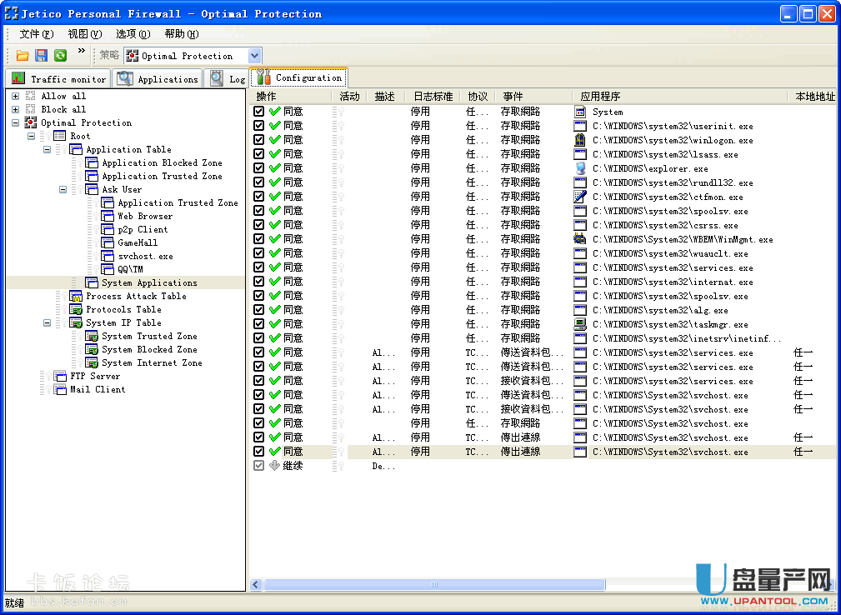The width and height of the screenshot is (841, 615).
Task: Toggle the checkbox on the lsass.exe row
Action: (x=259, y=154)
